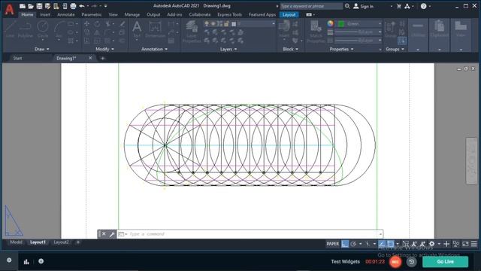This screenshot has height=271, width=481.
Task: Expand the Annotation panel
Action: pos(154,49)
